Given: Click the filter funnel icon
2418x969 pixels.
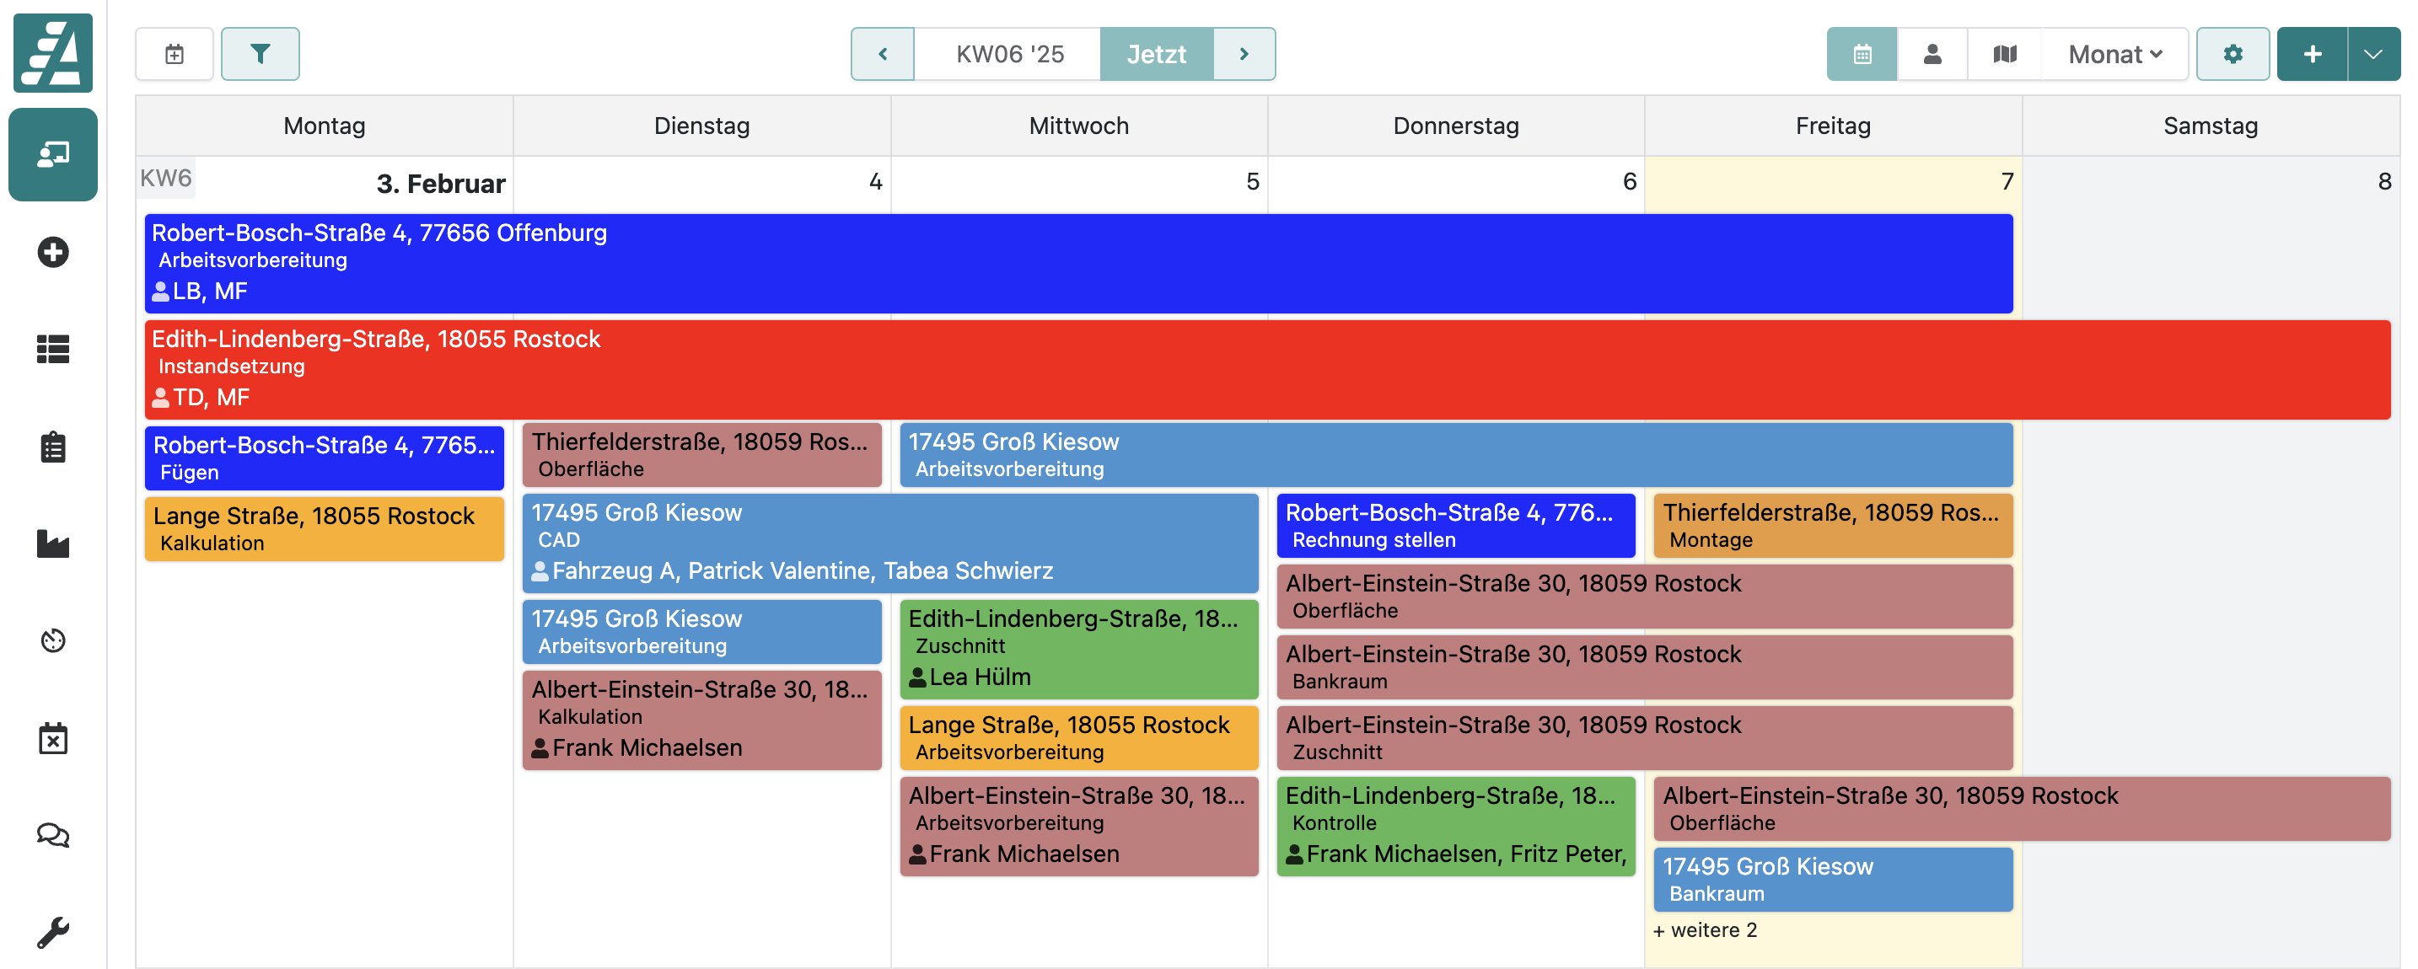Looking at the screenshot, I should tap(260, 55).
